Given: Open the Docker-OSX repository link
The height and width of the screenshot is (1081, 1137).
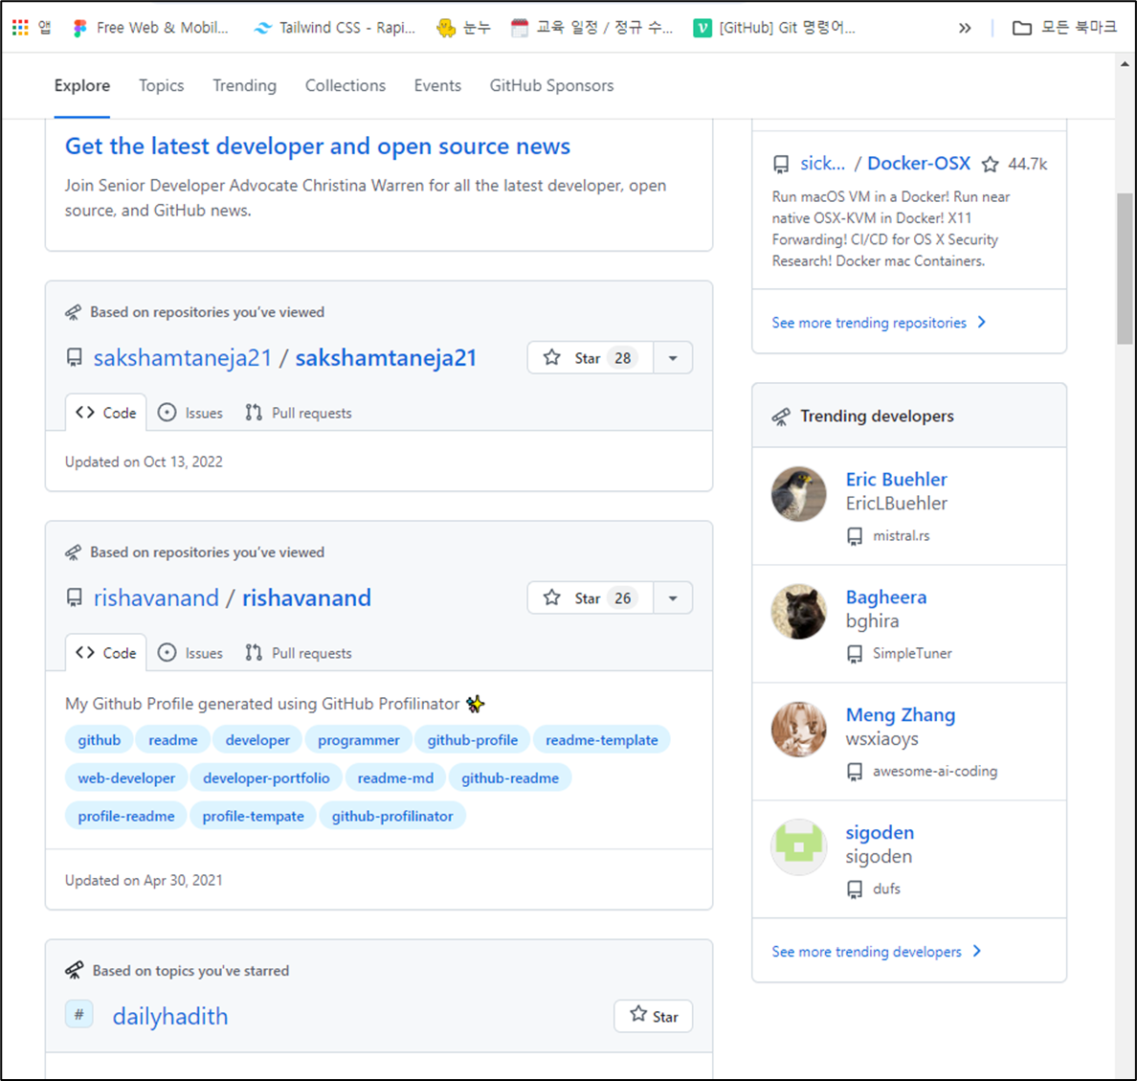Looking at the screenshot, I should 919,163.
